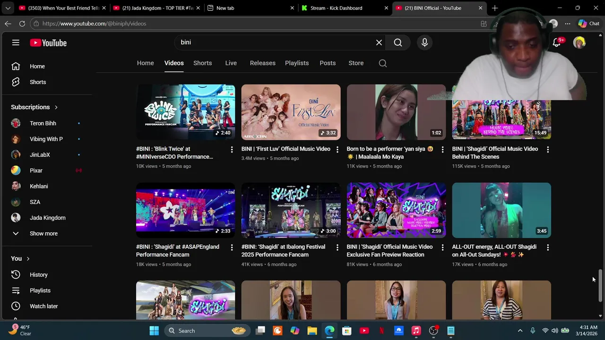Open the taskbar File Explorer icon
605x340 pixels.
click(312, 331)
